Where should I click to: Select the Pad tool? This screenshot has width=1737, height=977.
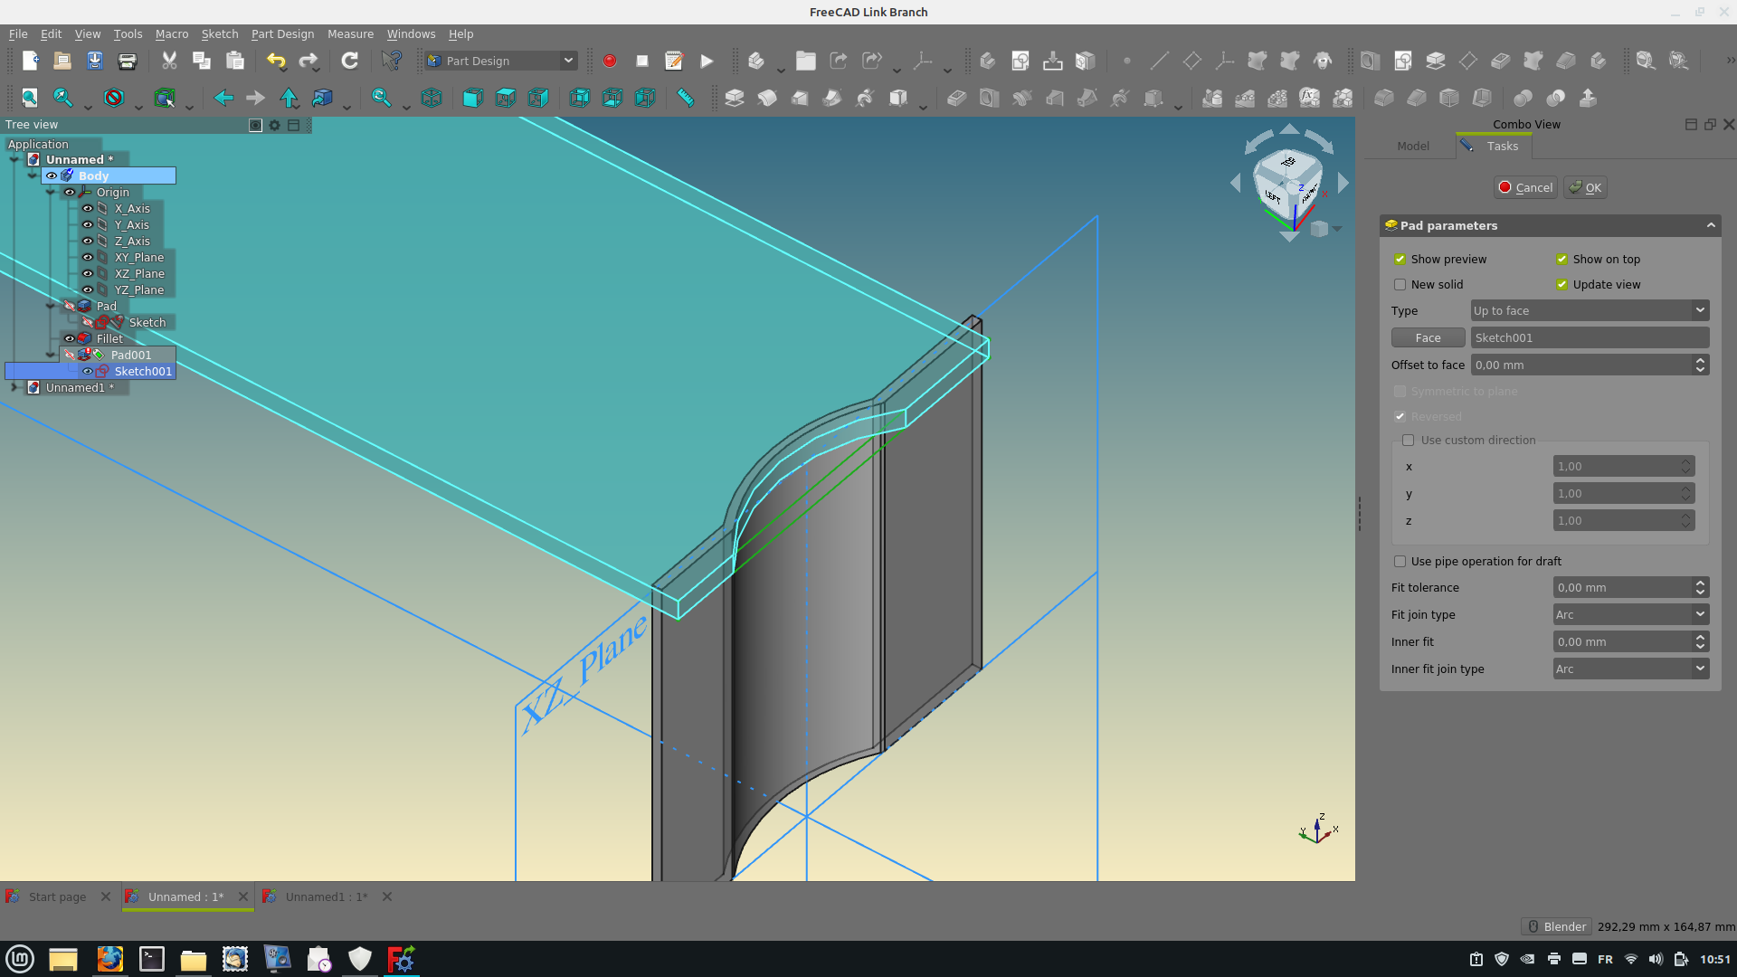736,98
